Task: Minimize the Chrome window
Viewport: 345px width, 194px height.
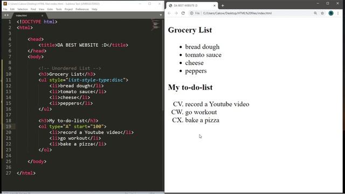Action: click(318, 4)
